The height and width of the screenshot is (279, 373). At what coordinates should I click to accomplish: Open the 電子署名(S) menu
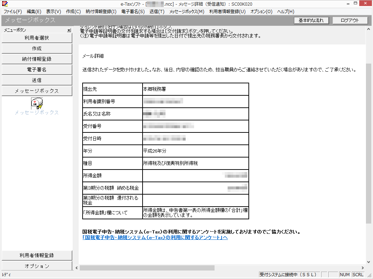point(133,11)
